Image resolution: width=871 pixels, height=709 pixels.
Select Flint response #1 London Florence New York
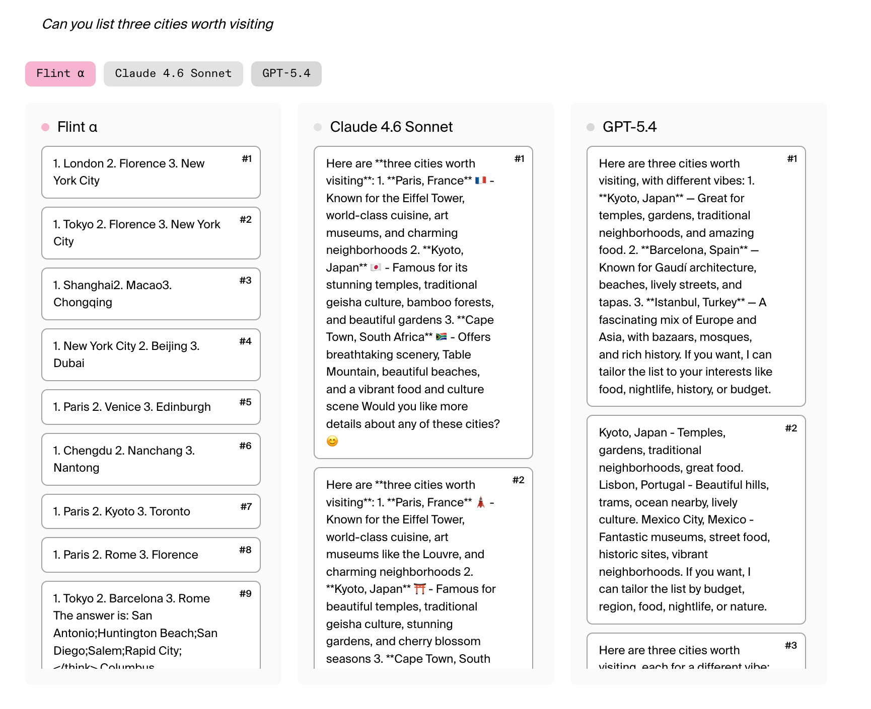point(151,172)
